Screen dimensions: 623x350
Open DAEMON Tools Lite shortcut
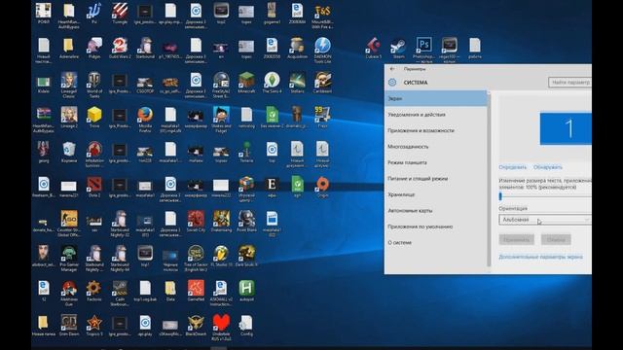(322, 51)
